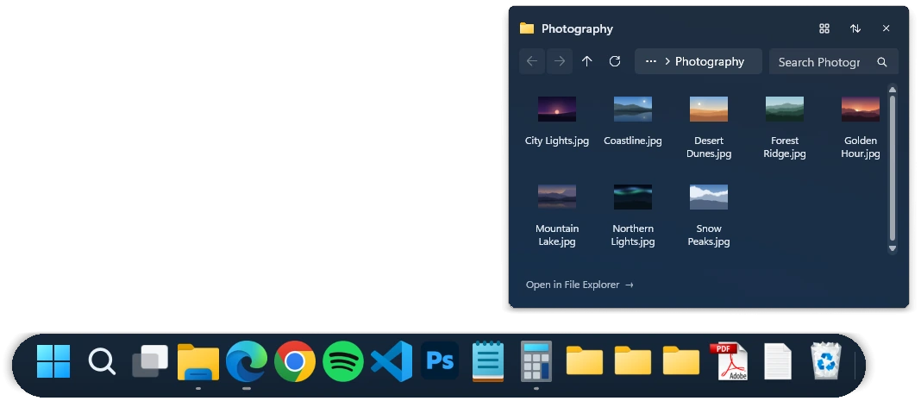The image size is (921, 401).
Task: Go up one folder level
Action: 586,61
